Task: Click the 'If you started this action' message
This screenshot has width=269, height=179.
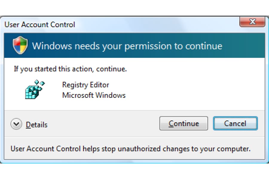Action: click(70, 69)
